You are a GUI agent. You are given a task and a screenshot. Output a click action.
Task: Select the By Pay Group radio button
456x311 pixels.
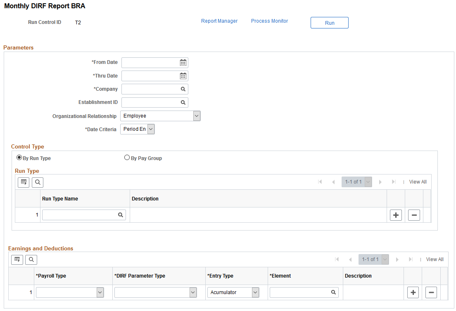tap(127, 158)
